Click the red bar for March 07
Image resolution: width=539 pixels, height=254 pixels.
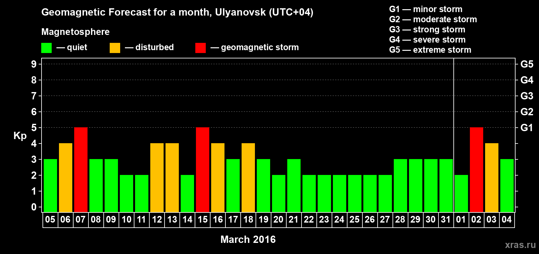81,170
